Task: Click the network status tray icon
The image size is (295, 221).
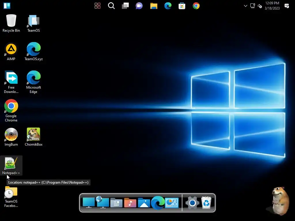Action: (252, 6)
